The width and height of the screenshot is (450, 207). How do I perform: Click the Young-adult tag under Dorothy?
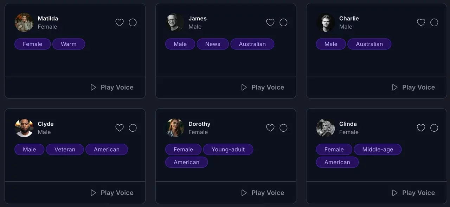228,150
